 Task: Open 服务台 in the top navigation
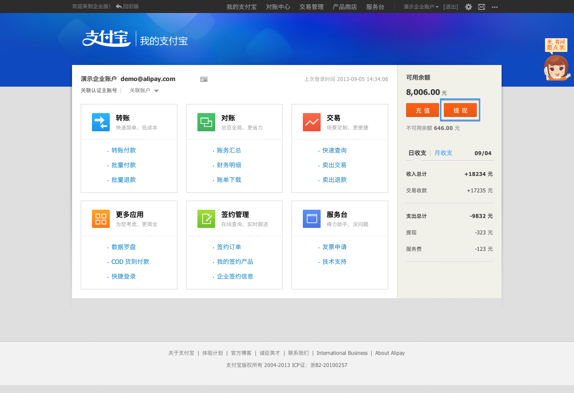(x=375, y=7)
